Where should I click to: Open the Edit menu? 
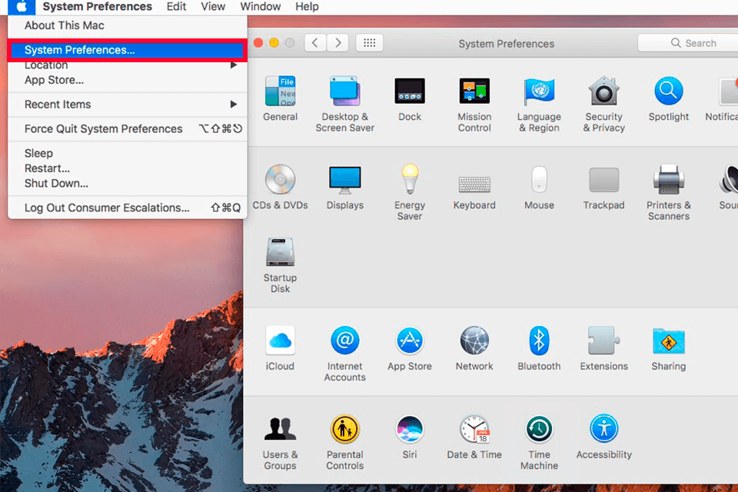tap(177, 7)
